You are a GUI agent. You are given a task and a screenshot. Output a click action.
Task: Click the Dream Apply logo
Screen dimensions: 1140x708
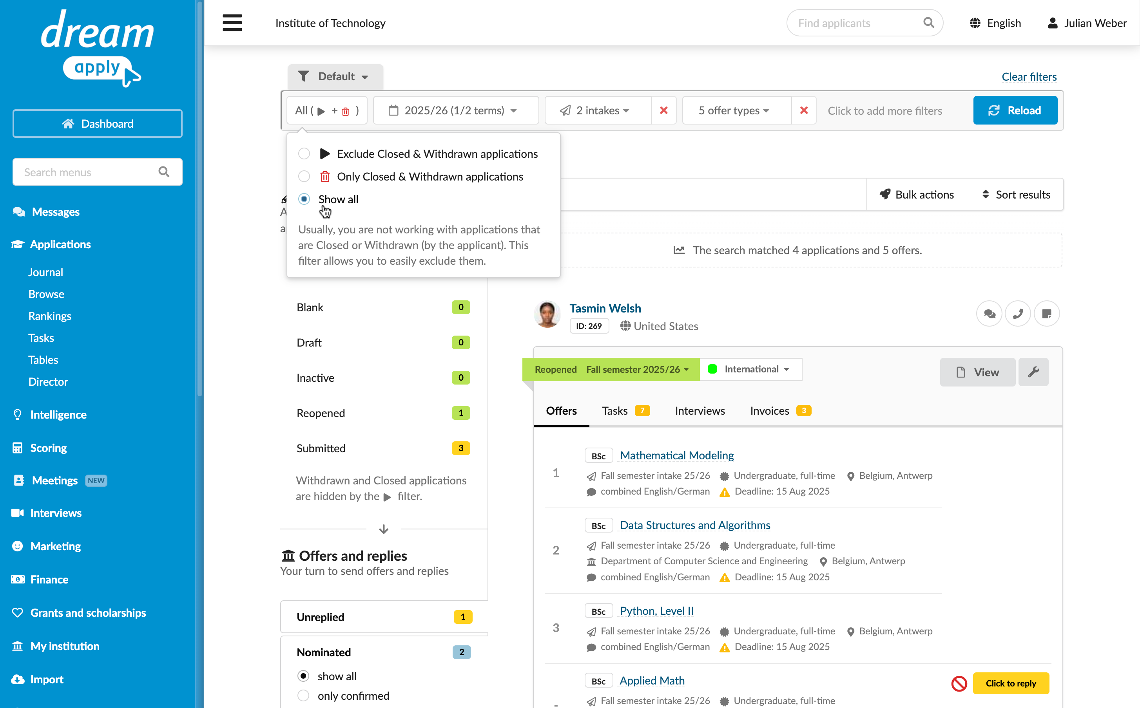[98, 49]
